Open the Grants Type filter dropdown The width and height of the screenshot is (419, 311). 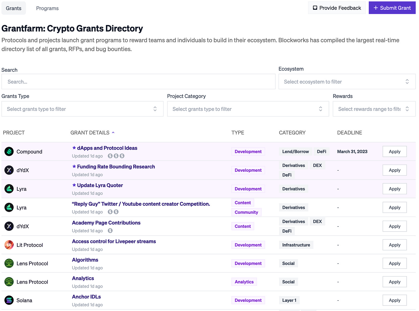(x=82, y=109)
